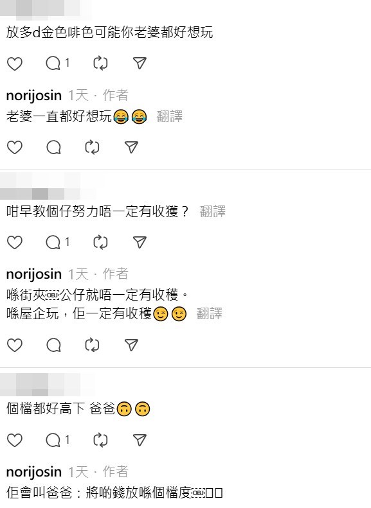The image size is (371, 508).
Task: Send norijosin's 喺屋企玩 reply
Action: coord(131,345)
